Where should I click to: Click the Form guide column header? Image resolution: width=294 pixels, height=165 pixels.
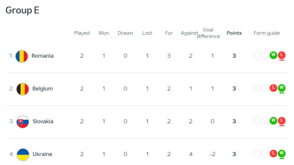(266, 33)
